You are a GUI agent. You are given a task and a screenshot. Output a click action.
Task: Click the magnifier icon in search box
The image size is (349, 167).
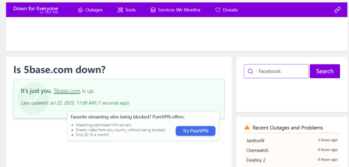pyautogui.click(x=250, y=71)
